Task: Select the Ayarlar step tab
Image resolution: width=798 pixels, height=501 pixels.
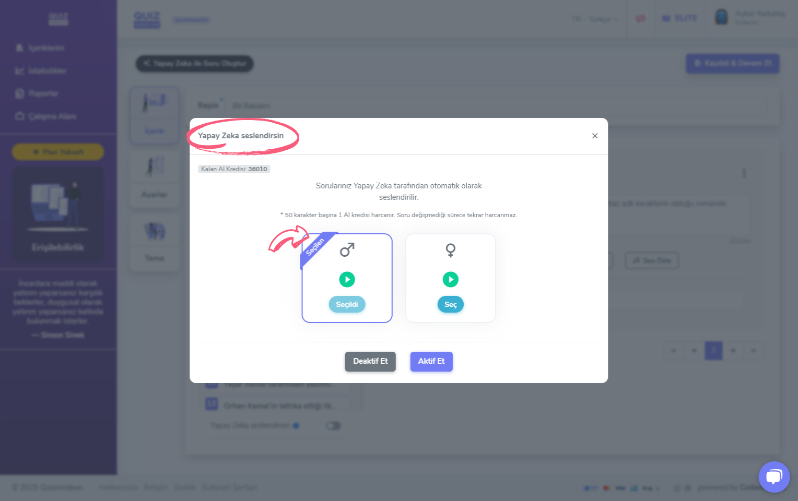Action: click(154, 179)
